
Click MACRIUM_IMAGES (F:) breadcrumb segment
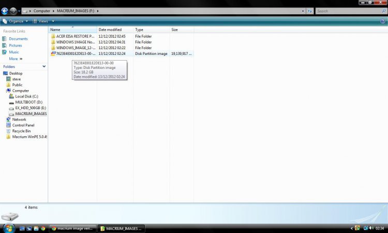click(x=76, y=11)
